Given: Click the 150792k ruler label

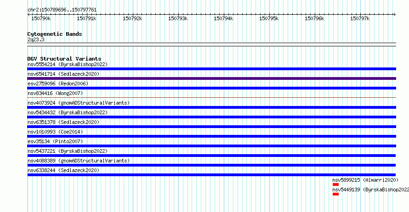Looking at the screenshot, I should (132, 18).
